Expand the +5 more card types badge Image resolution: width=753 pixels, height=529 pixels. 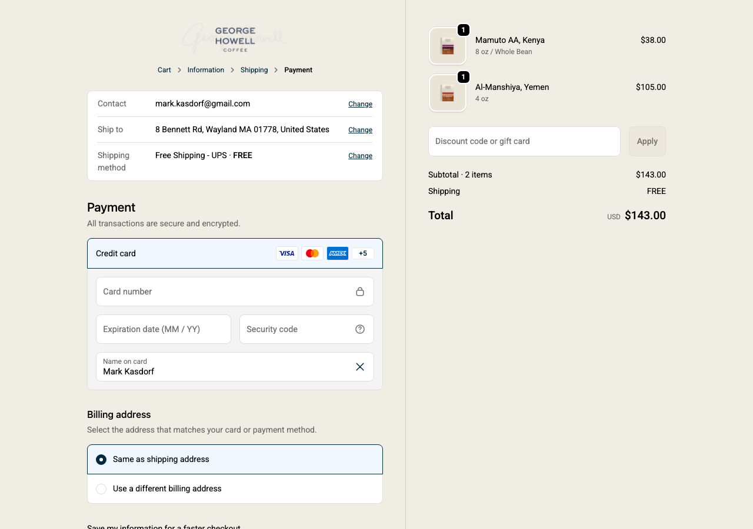(x=363, y=253)
